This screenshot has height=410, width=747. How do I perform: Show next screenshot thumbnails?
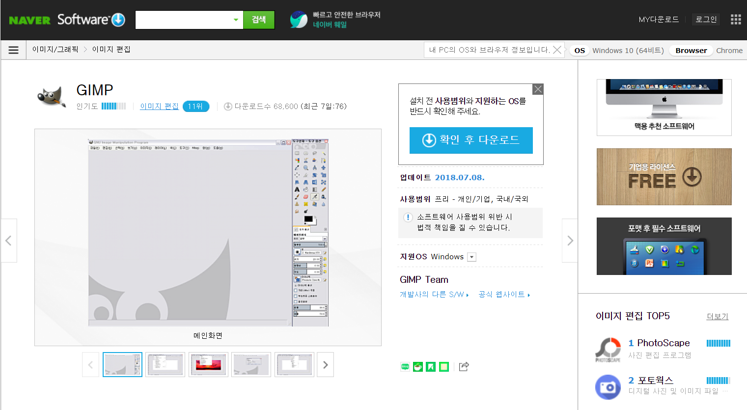(325, 364)
